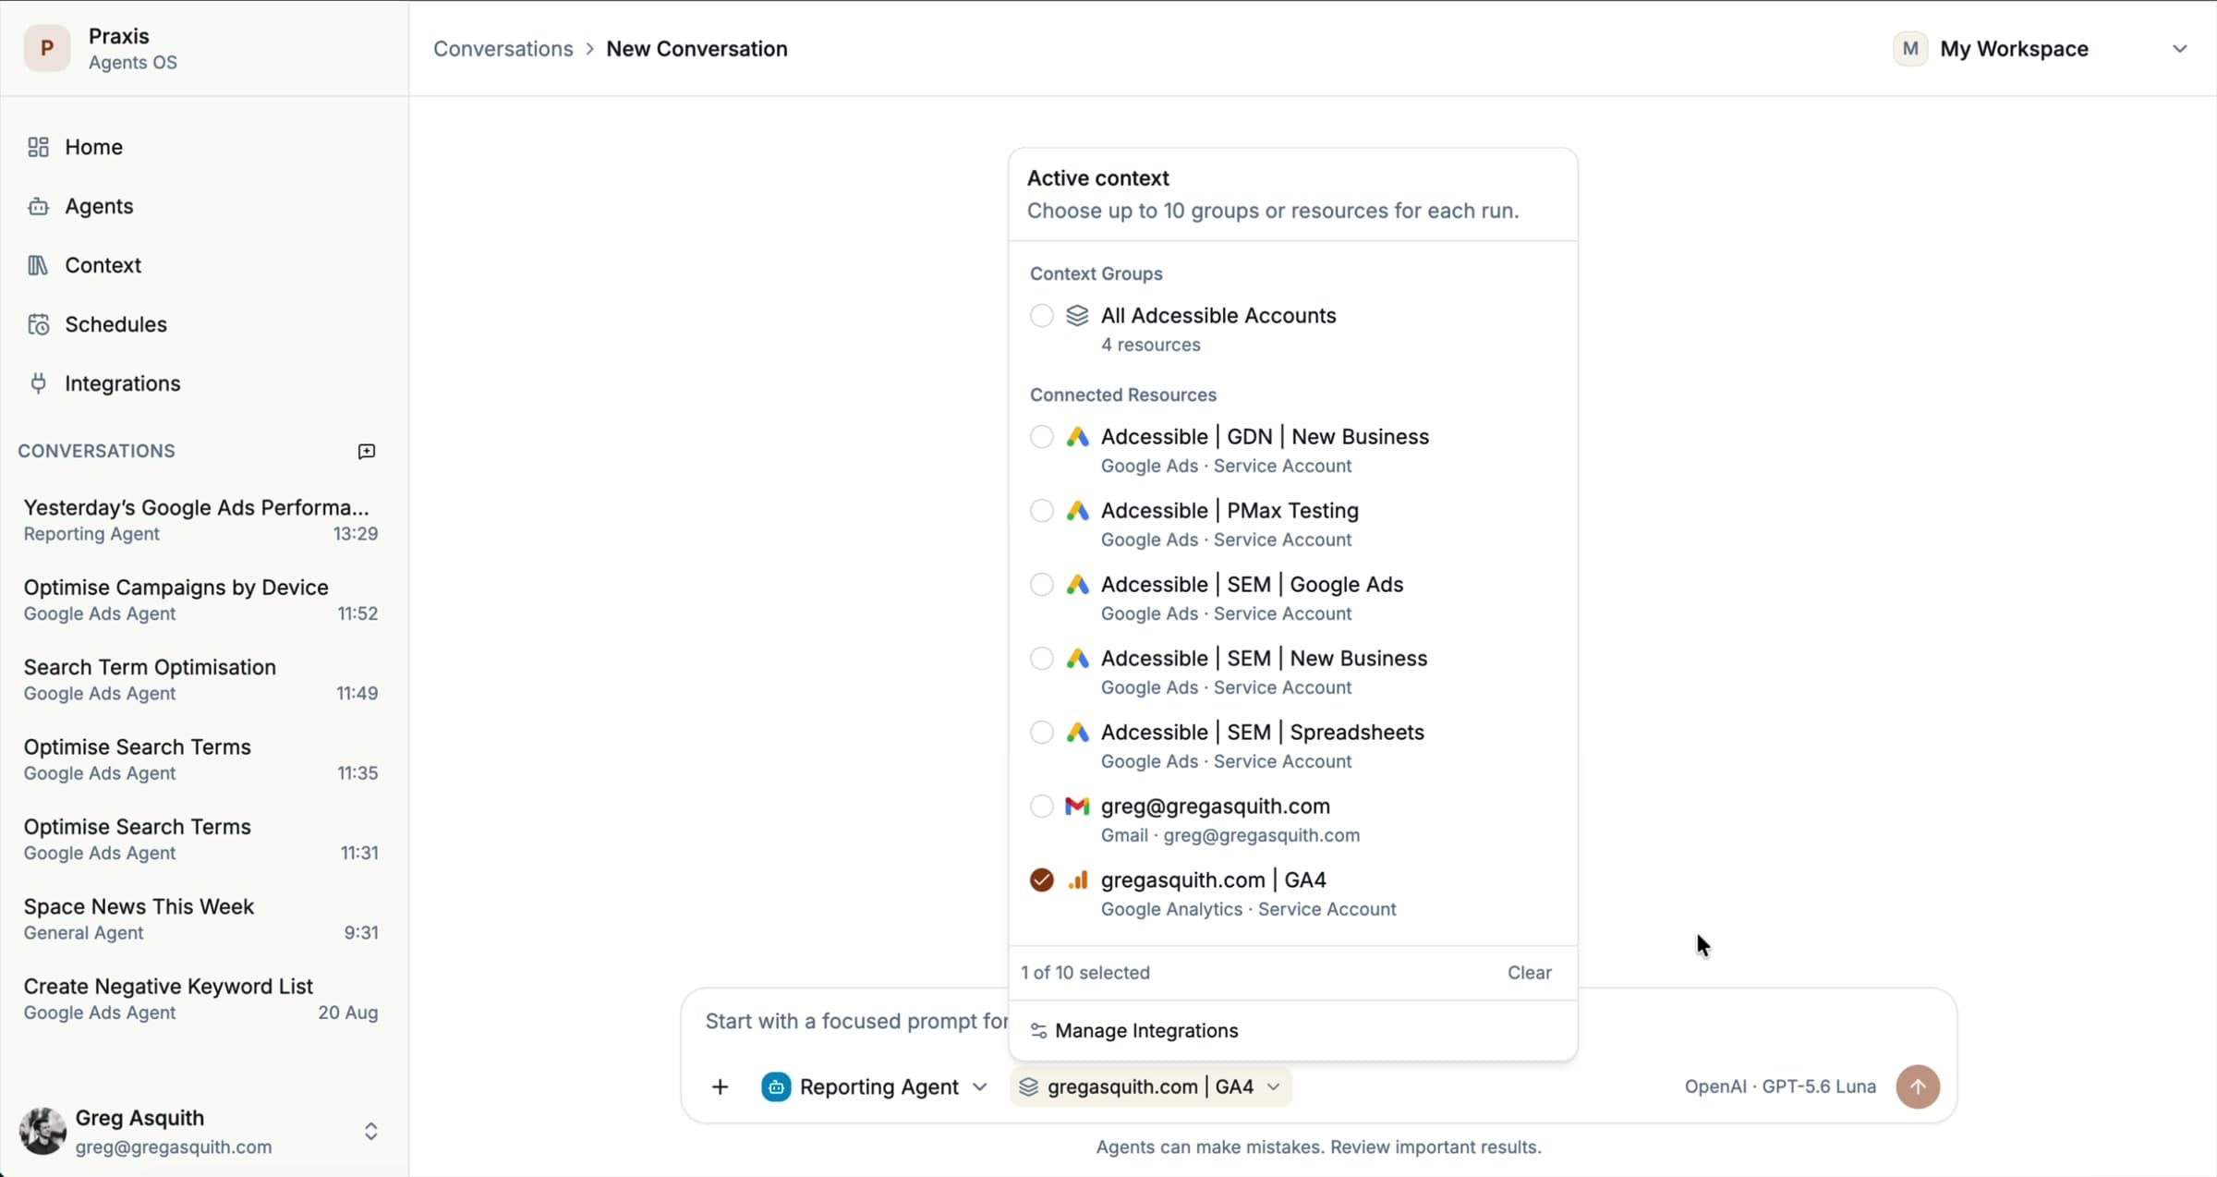Open the OpenAI GPT-5.6 Luna model selector

pyautogui.click(x=1780, y=1086)
